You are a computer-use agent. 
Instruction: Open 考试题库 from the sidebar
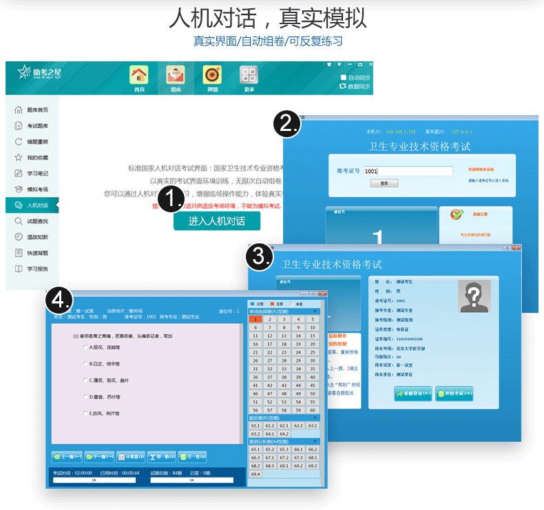[x=32, y=125]
